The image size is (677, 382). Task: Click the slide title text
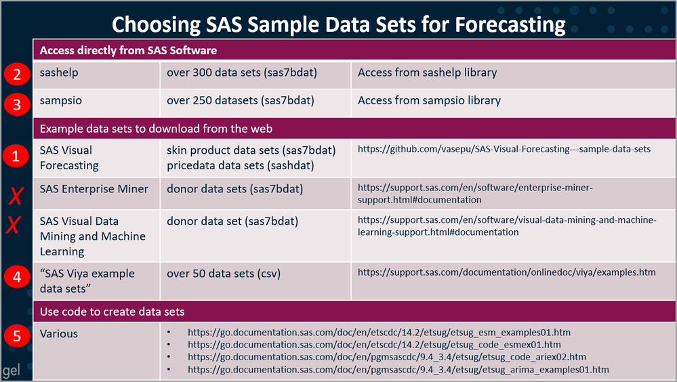pyautogui.click(x=338, y=24)
